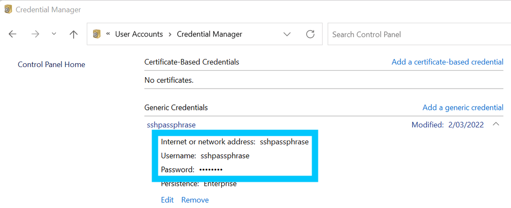Open the address bar history dropdown
The image size is (511, 208).
[287, 34]
